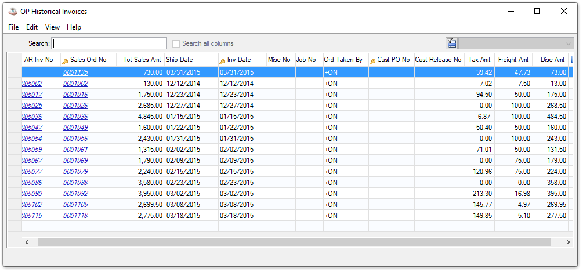The height and width of the screenshot is (272, 583).
Task: Maximize the OP Historical Invoices window
Action: [537, 11]
